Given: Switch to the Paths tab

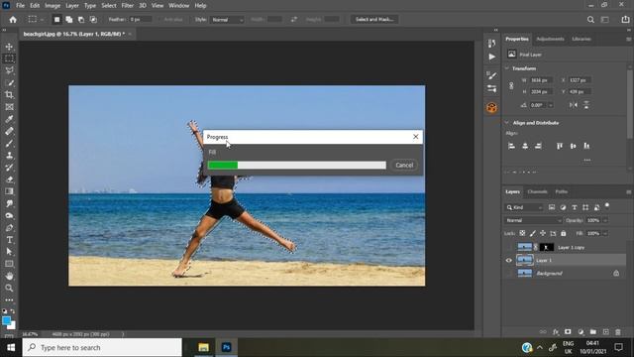Looking at the screenshot, I should click(x=562, y=191).
